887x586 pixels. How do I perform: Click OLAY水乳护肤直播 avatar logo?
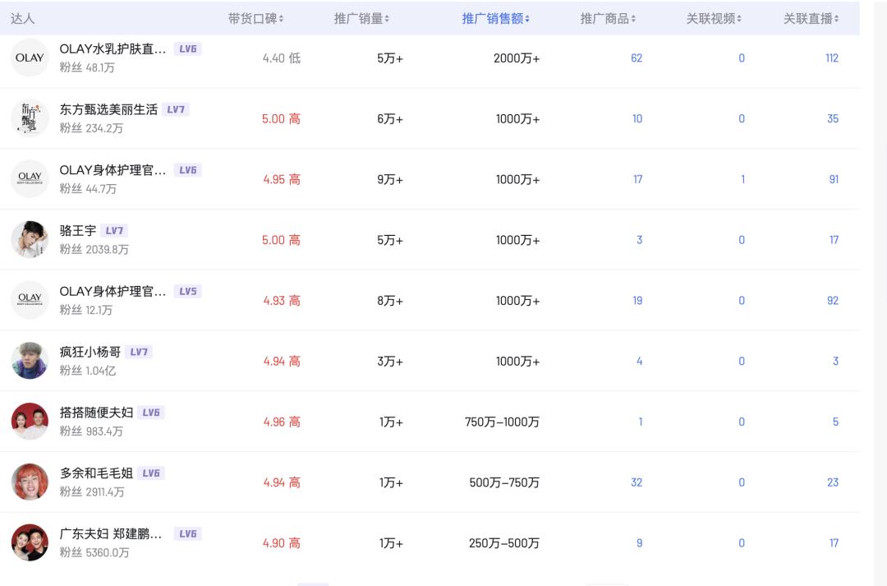(30, 58)
